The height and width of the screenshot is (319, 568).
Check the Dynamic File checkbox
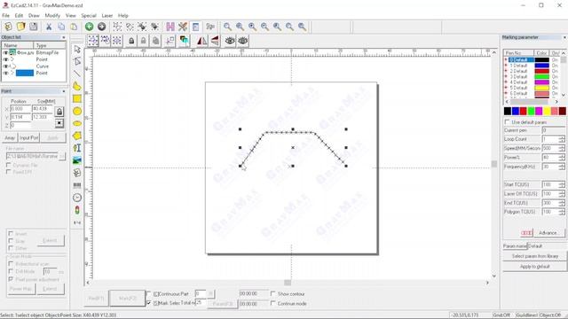(x=9, y=165)
